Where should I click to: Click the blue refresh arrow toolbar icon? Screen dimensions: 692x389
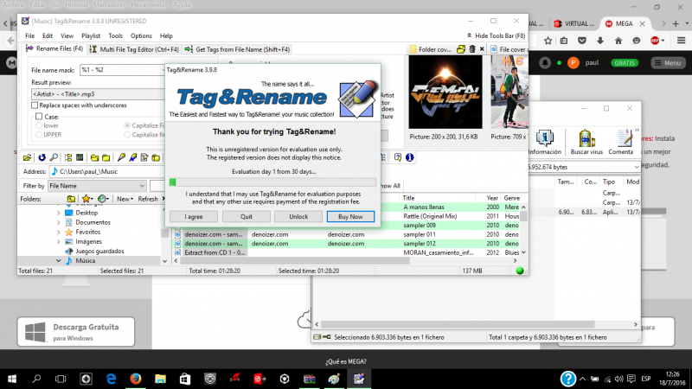click(x=42, y=157)
